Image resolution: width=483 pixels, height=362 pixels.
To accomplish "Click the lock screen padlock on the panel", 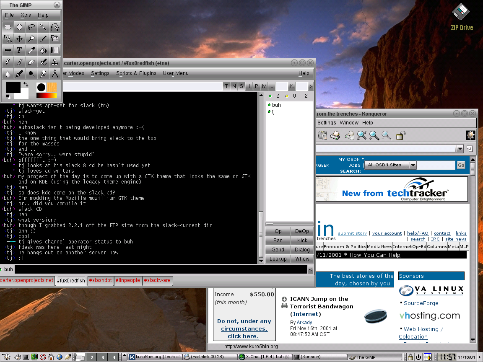I will coord(410,357).
